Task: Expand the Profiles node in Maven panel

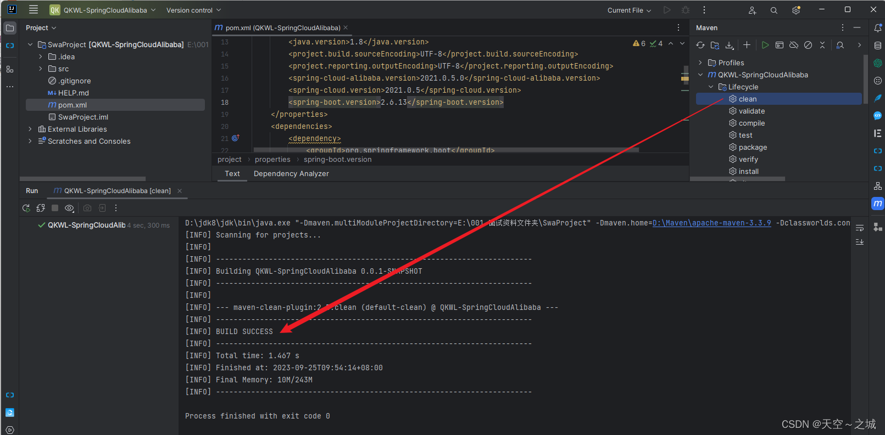Action: pyautogui.click(x=700, y=63)
